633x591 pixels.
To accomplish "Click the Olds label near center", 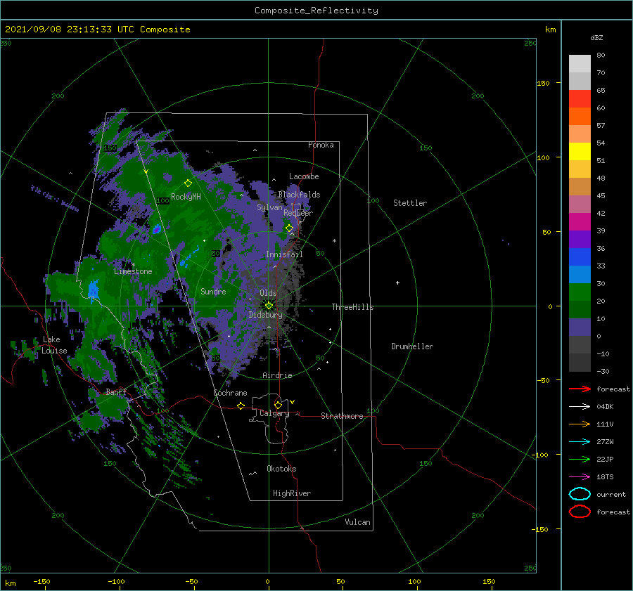I will [268, 293].
